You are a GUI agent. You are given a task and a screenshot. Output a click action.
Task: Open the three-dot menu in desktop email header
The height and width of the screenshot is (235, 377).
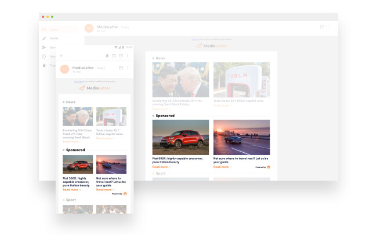pyautogui.click(x=329, y=27)
